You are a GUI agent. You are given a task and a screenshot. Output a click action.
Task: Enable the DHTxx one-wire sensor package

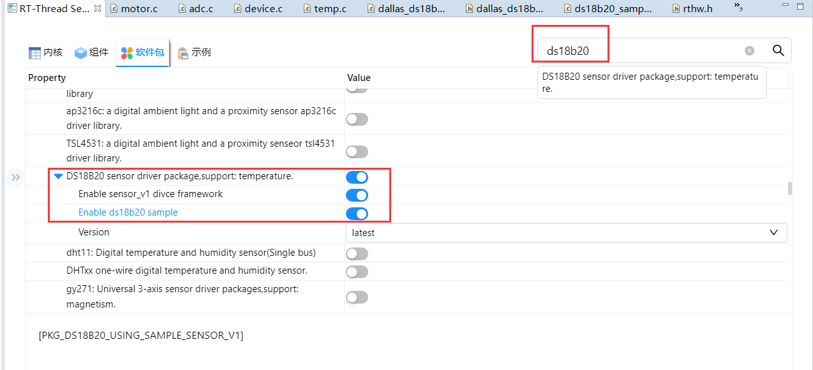(357, 272)
